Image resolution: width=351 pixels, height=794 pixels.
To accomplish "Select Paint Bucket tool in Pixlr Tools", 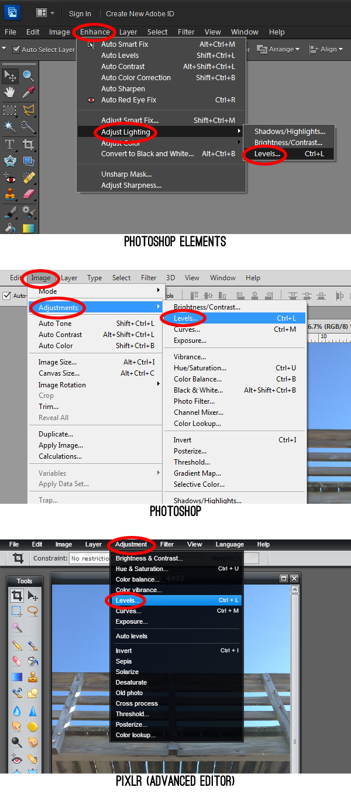I will coord(33,661).
